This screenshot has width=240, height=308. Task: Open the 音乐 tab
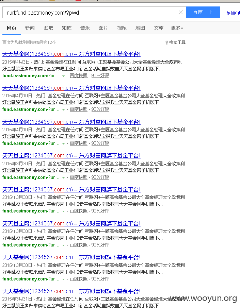click(x=85, y=28)
